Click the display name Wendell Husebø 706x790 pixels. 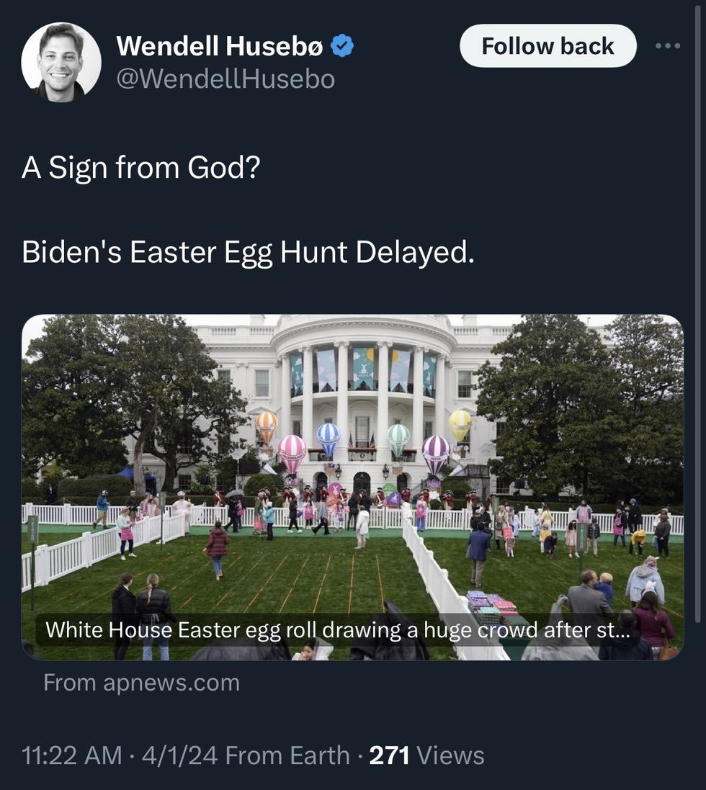tap(220, 46)
